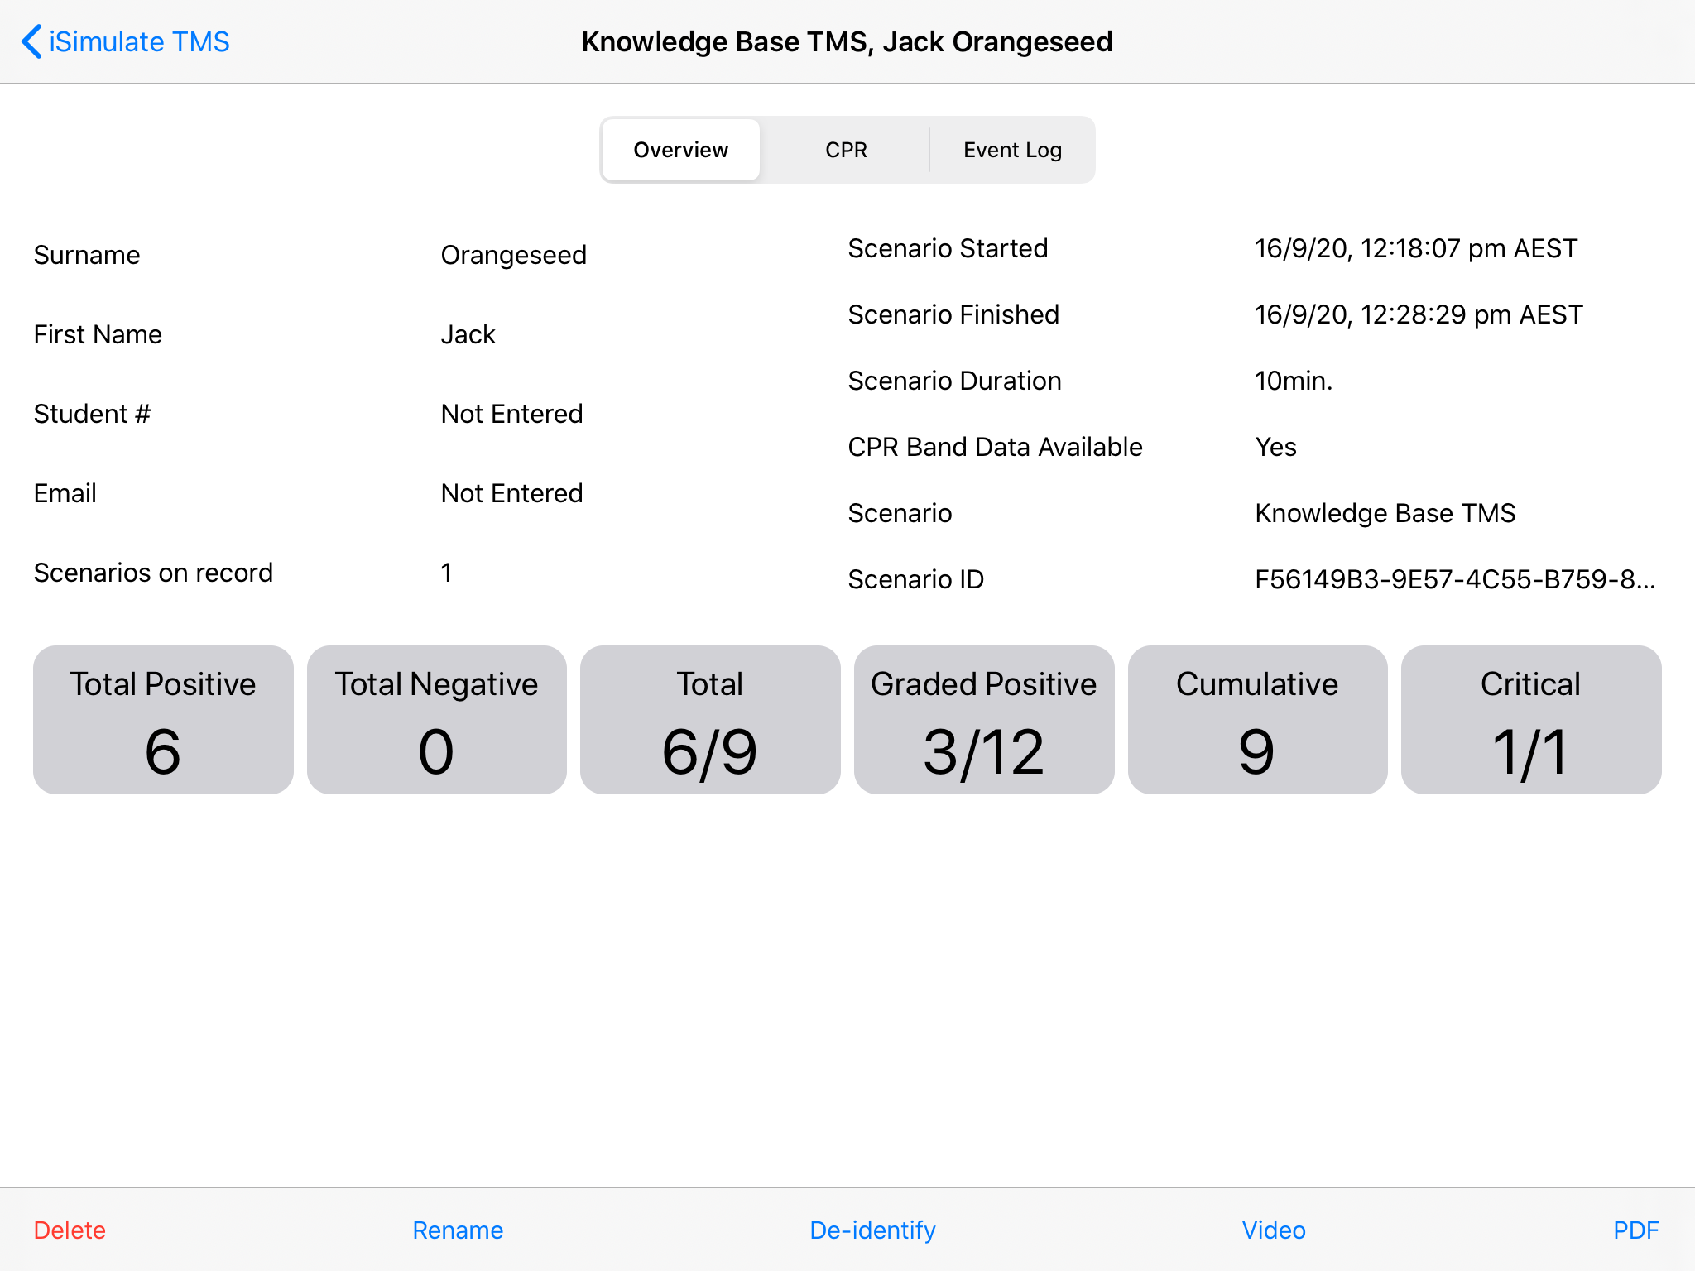1695x1271 pixels.
Task: Tap the Knowledge Base TMS scenario value
Action: [x=1385, y=513]
